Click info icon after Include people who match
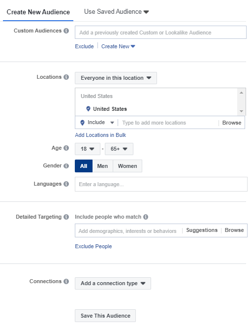The width and height of the screenshot is (252, 326). pyautogui.click(x=146, y=217)
